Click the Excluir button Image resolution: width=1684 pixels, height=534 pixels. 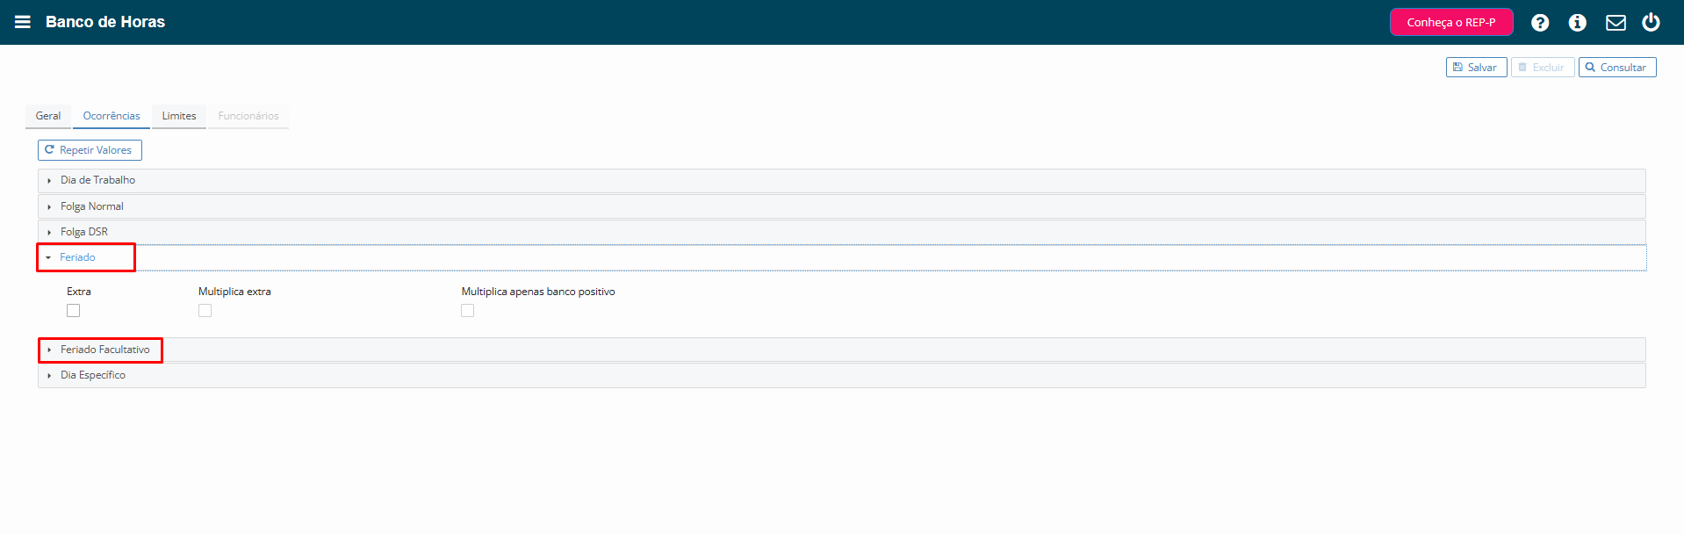(1542, 68)
